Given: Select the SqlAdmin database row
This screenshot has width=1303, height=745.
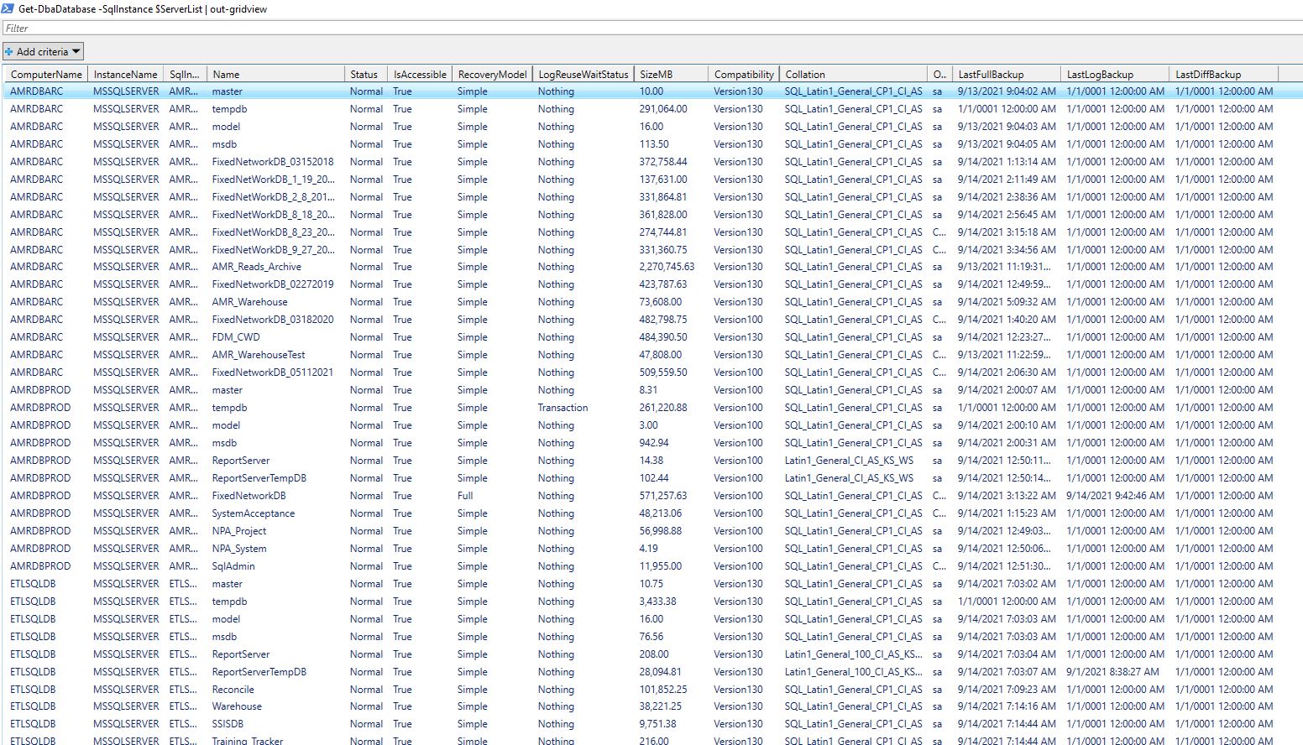Looking at the screenshot, I should [x=233, y=566].
